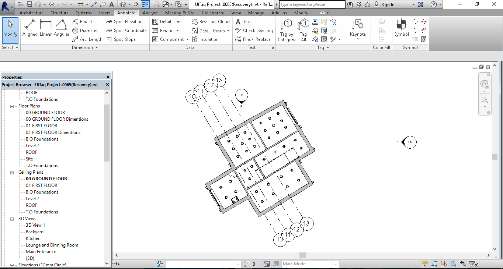This screenshot has height=269, width=503.
Task: Switch to the Architecture ribbon tab
Action: point(31,13)
